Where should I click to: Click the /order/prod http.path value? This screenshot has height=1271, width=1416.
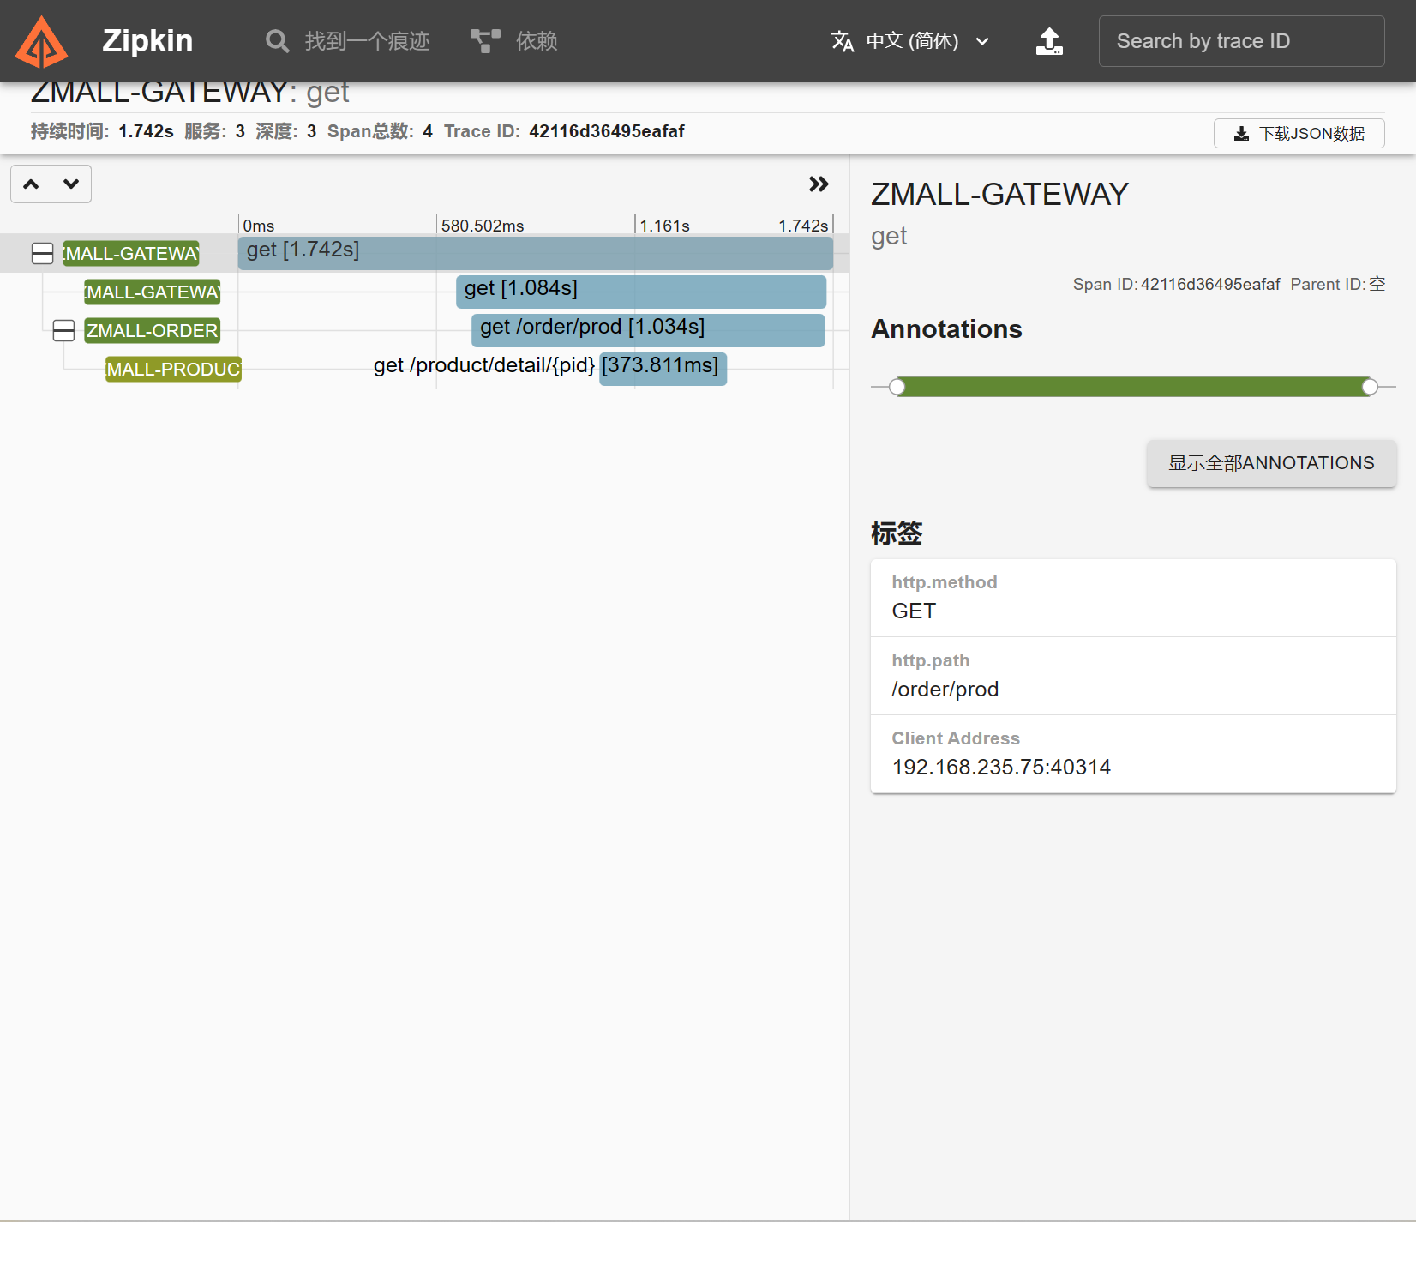coord(945,690)
